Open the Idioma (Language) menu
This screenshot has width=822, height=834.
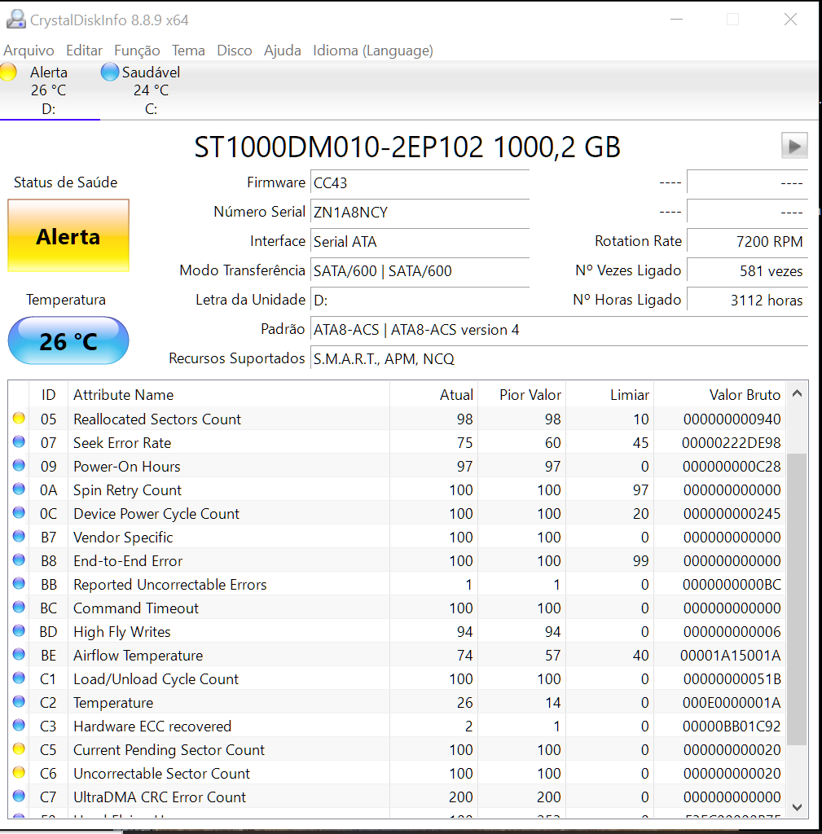[x=373, y=50]
